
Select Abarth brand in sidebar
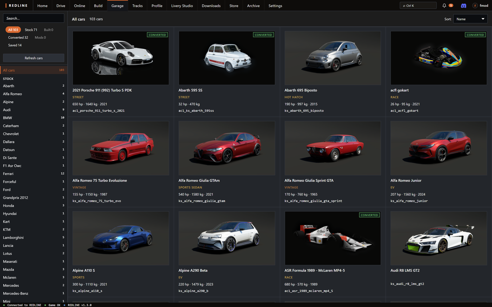click(x=34, y=86)
